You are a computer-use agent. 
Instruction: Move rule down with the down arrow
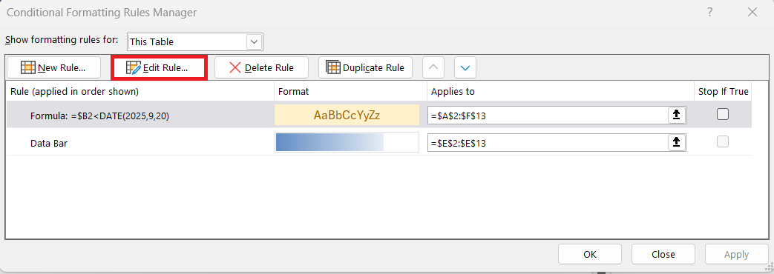pos(465,67)
